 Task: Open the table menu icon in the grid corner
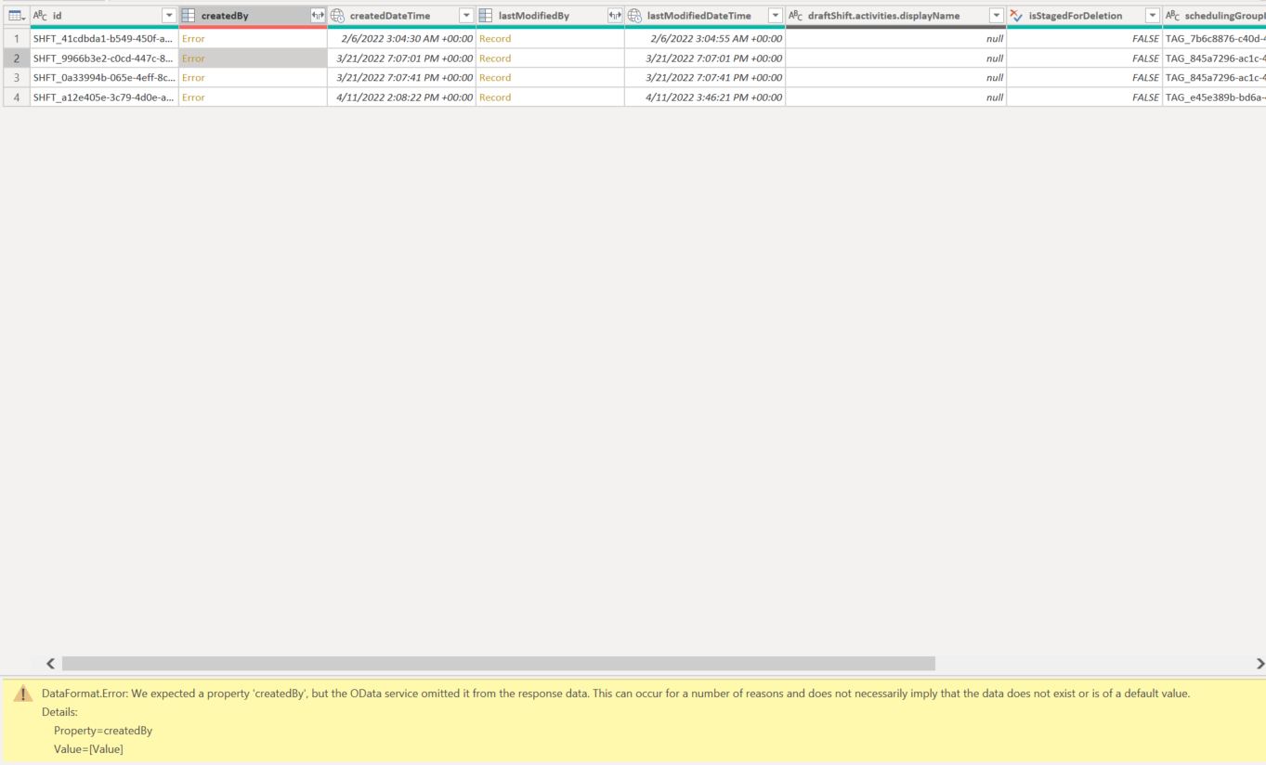tap(16, 16)
